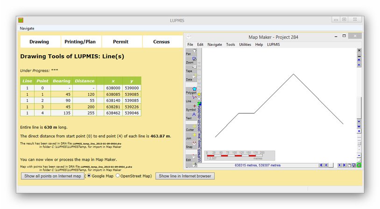This screenshot has height=209, width=380.
Task: Click the pale diamond layer marker
Action: (x=199, y=99)
